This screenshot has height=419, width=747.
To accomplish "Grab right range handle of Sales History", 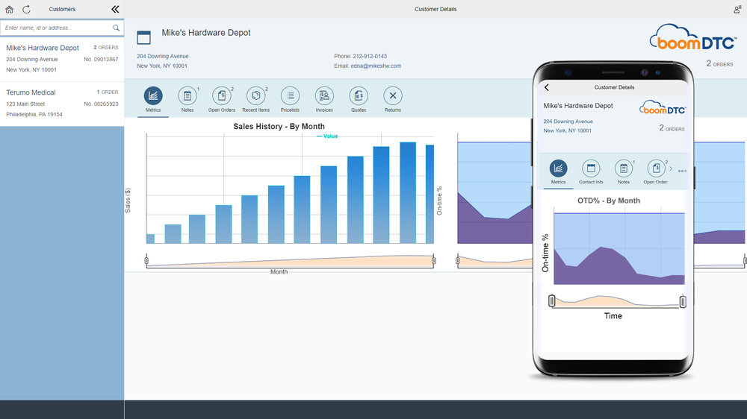I will click(433, 260).
